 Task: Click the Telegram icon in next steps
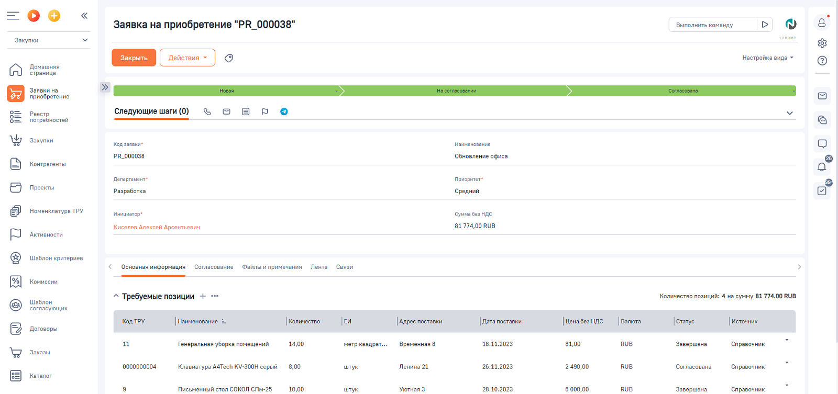(284, 111)
